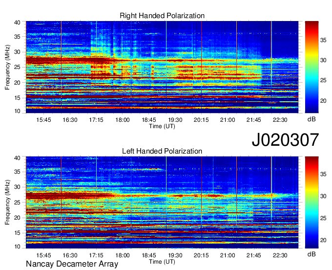This screenshot has width=332, height=270.
Task: Click the dB label beside the Left Handed colorbar
Action: [x=311, y=254]
